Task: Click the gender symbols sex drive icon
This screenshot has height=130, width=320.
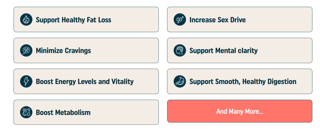Action: click(x=180, y=20)
